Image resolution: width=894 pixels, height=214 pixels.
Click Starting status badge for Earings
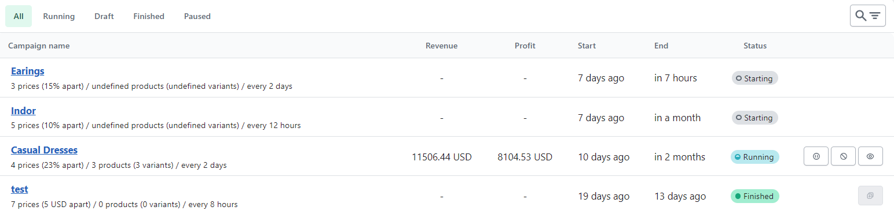(755, 78)
